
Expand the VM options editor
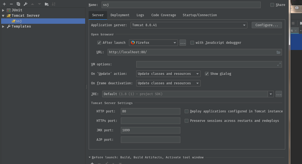coord(279,64)
